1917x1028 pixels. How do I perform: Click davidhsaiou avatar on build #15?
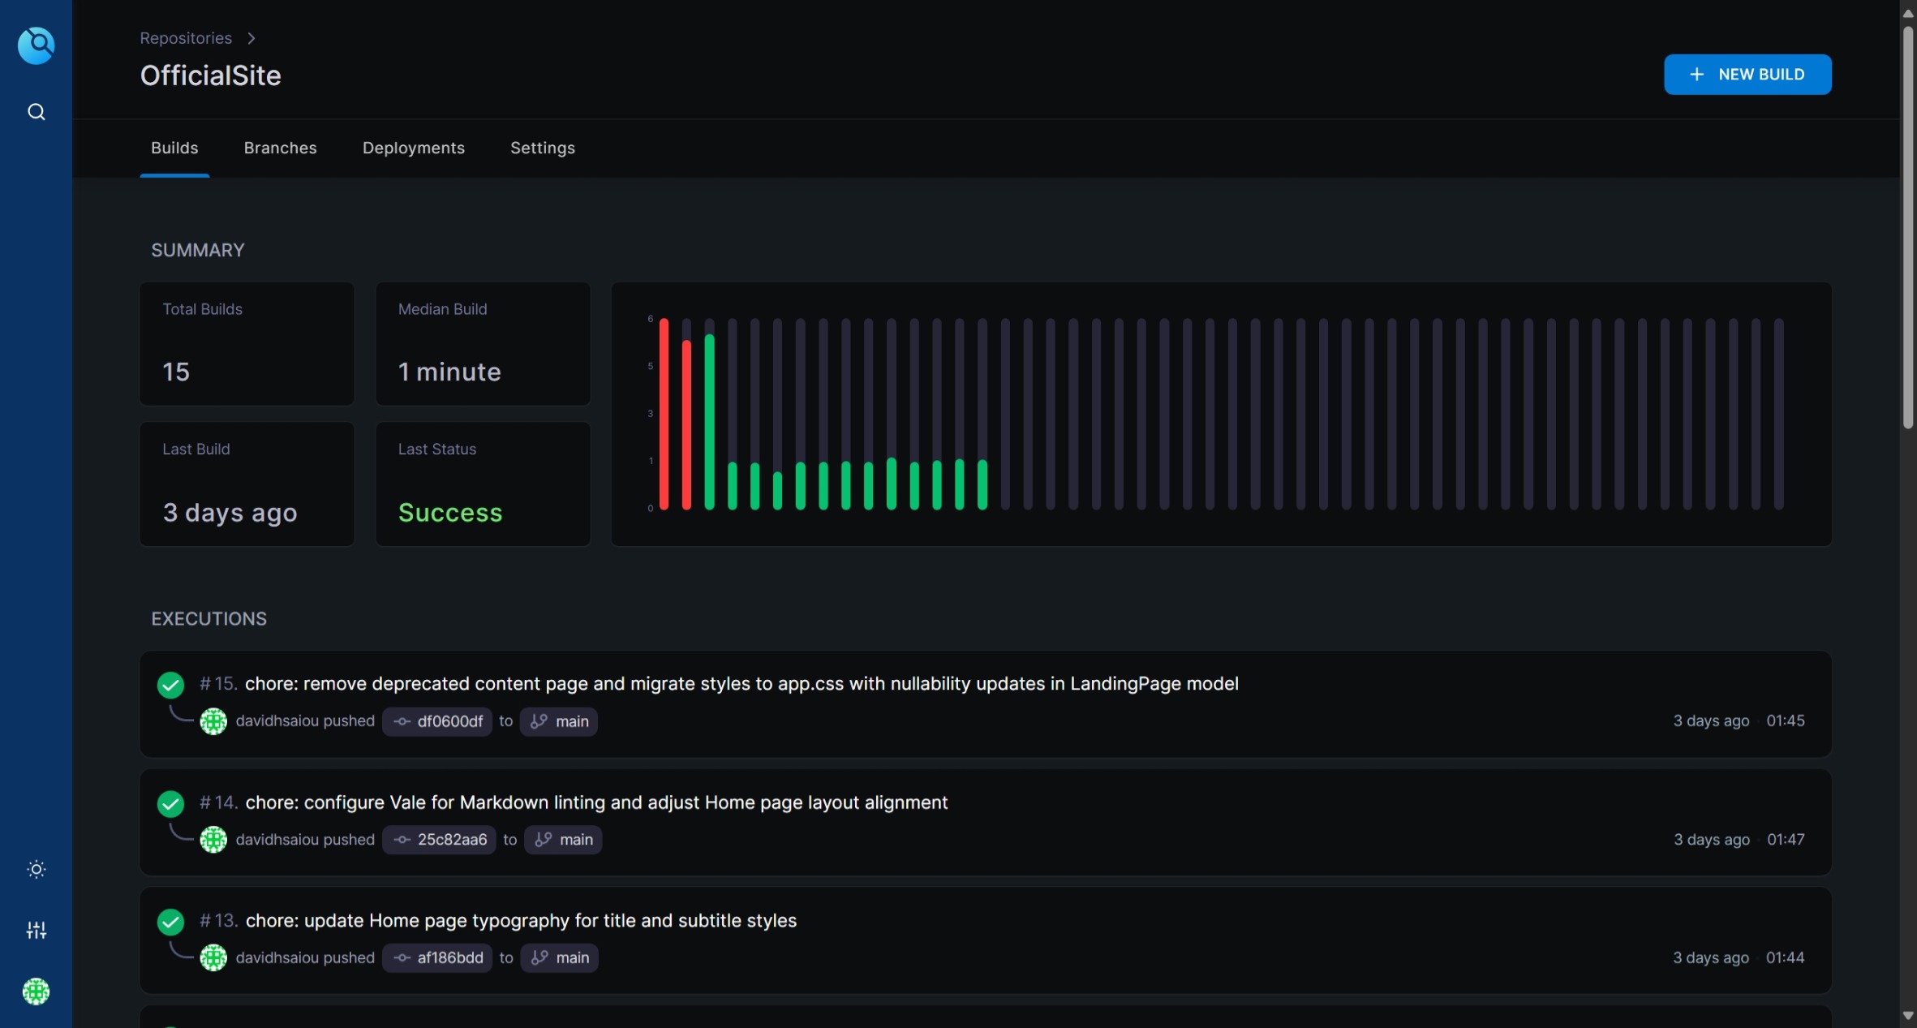tap(213, 721)
